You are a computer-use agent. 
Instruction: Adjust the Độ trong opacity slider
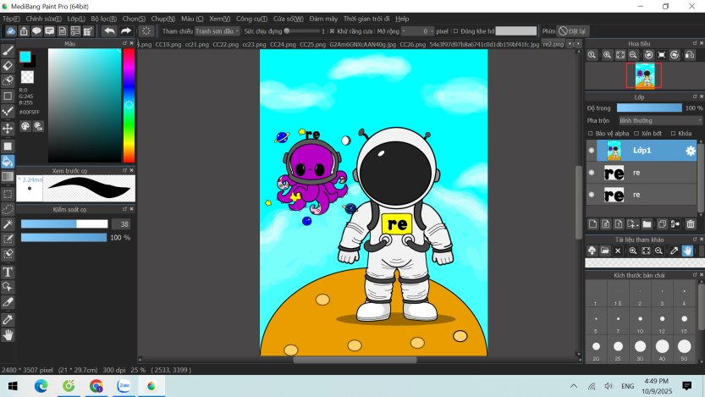(x=649, y=108)
